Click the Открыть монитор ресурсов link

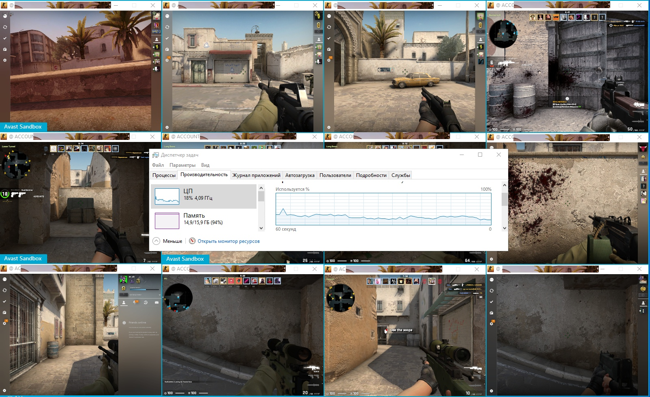coord(228,241)
